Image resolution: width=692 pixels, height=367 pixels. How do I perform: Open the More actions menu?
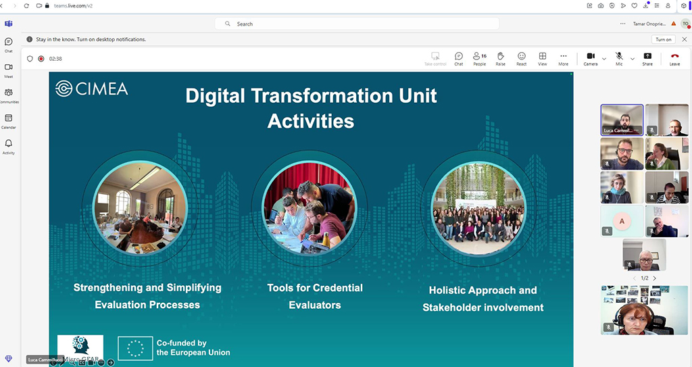tap(563, 58)
